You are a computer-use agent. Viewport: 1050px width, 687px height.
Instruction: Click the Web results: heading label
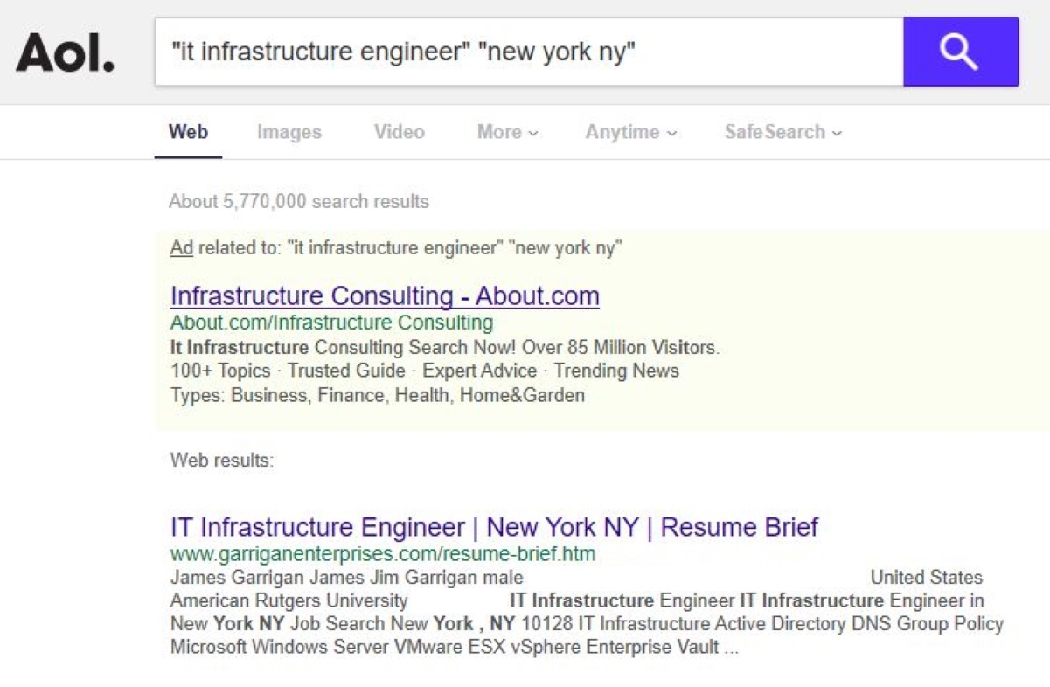coord(222,460)
